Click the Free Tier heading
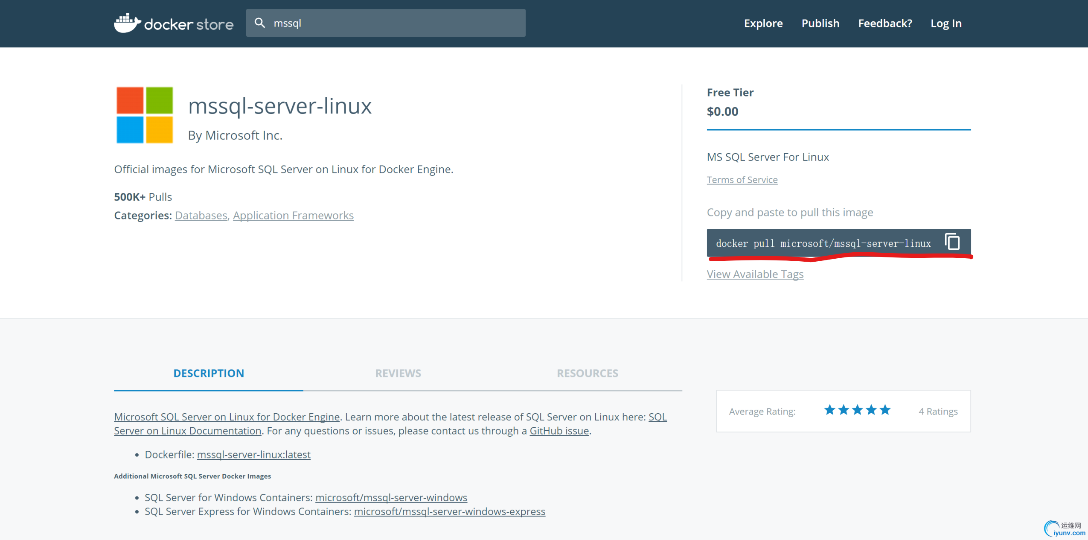 coord(730,93)
